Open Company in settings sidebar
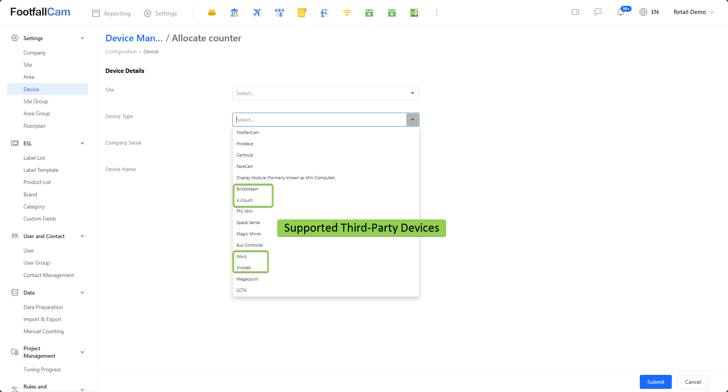The image size is (728, 392). point(34,53)
